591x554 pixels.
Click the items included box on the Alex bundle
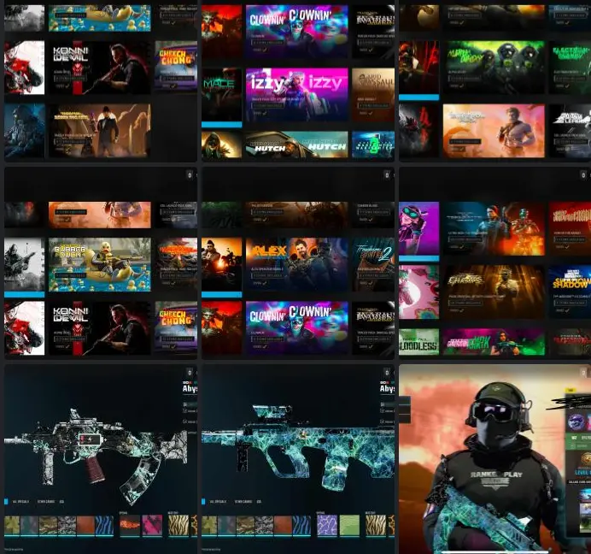pos(267,275)
